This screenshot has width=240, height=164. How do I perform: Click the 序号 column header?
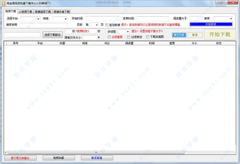pos(16,43)
